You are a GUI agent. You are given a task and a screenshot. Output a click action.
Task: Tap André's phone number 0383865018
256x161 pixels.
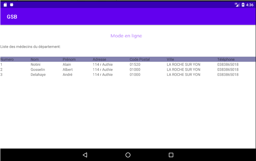coord(228,74)
